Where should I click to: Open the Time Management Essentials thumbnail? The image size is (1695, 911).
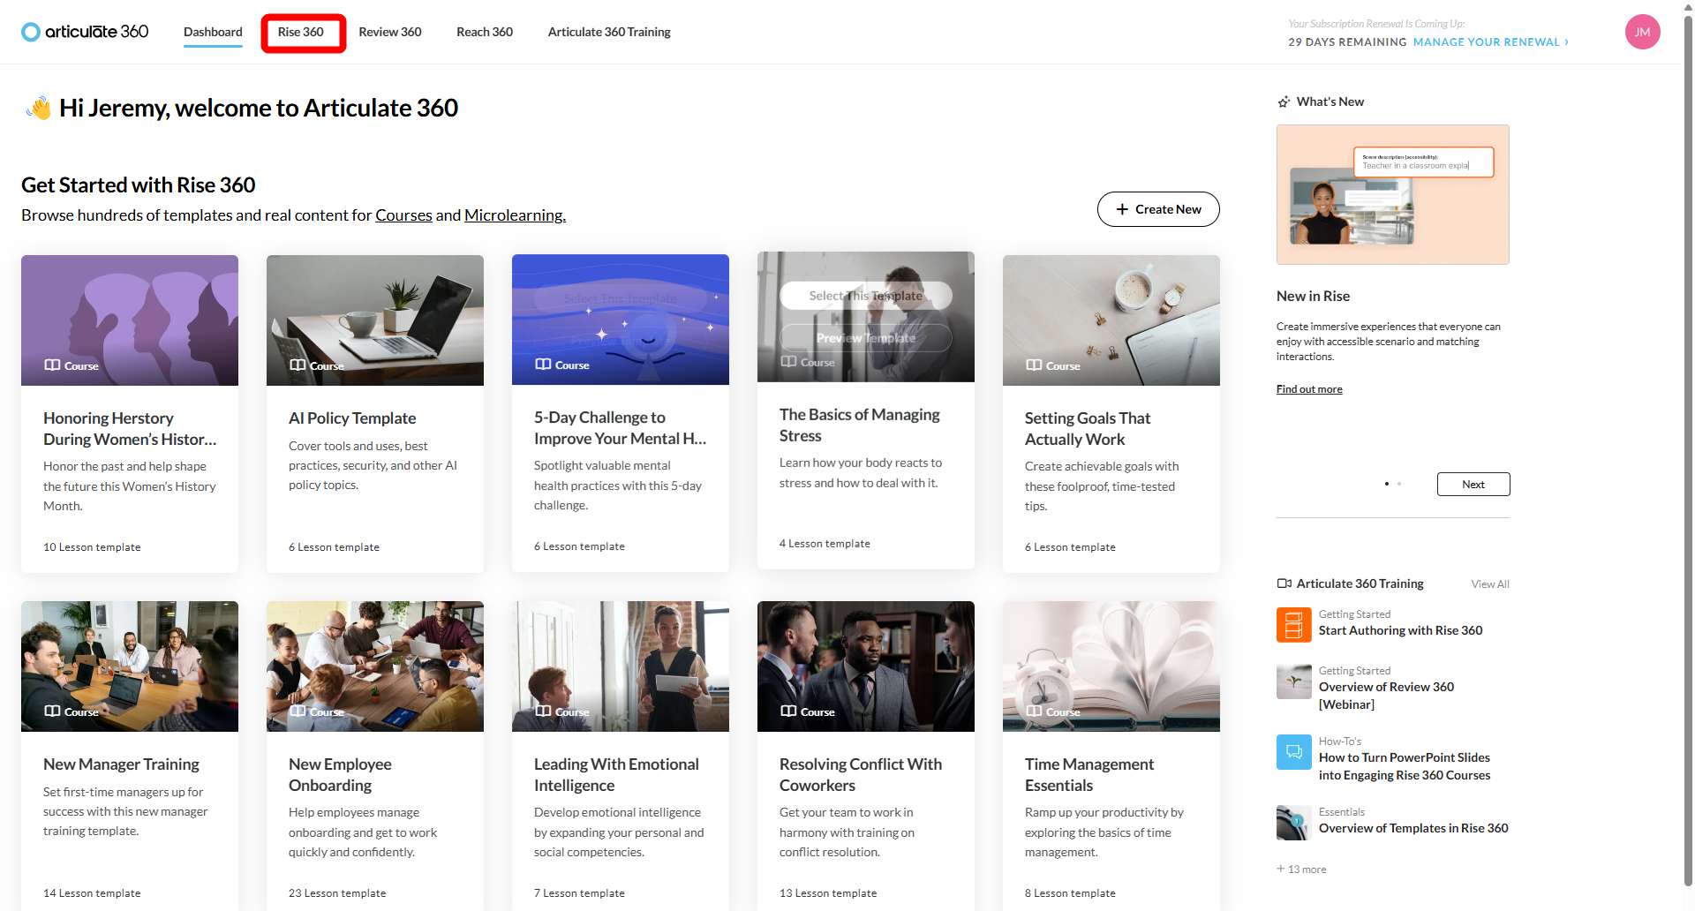(x=1111, y=666)
